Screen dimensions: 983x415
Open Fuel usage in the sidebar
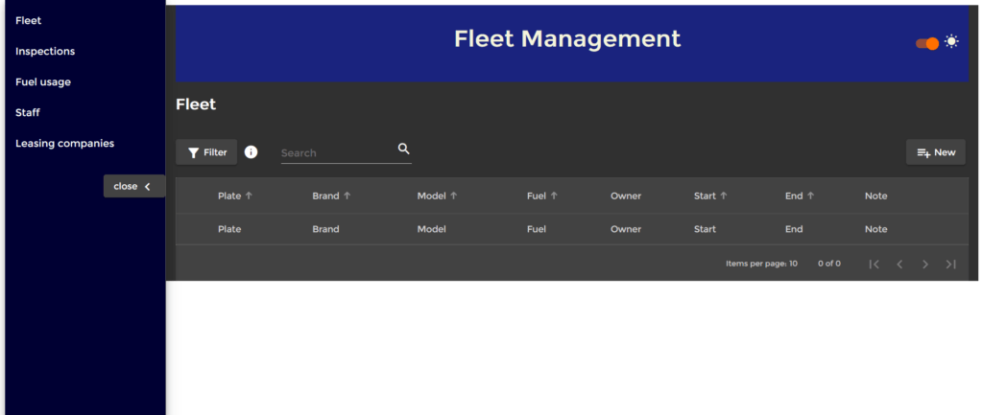(43, 81)
